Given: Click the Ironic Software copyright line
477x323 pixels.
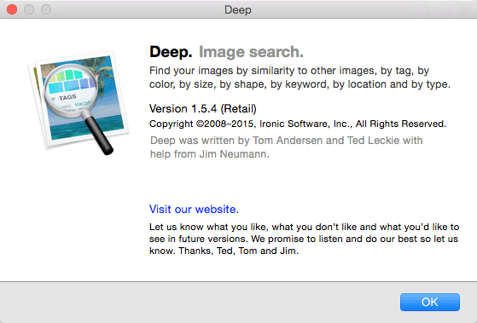Looking at the screenshot, I should coord(298,124).
